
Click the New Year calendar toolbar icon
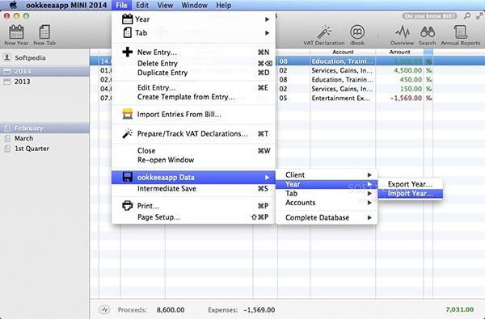pos(16,31)
